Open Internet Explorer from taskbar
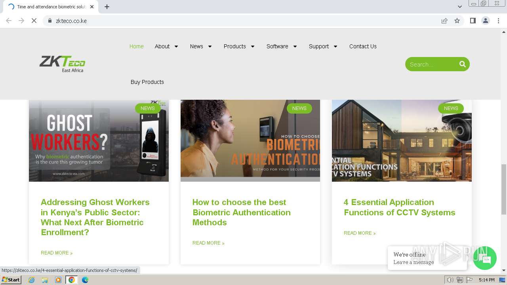507x285 pixels. 31,280
